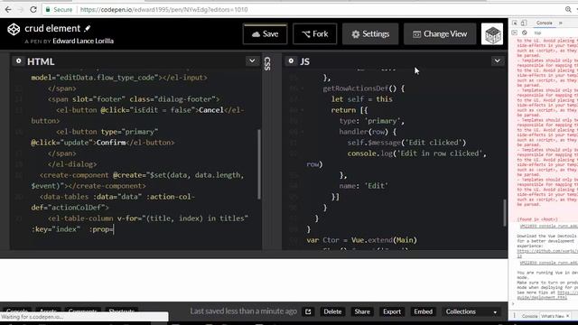Fold the getRowActionsDef function arrow
The image size is (578, 325).
point(303,88)
